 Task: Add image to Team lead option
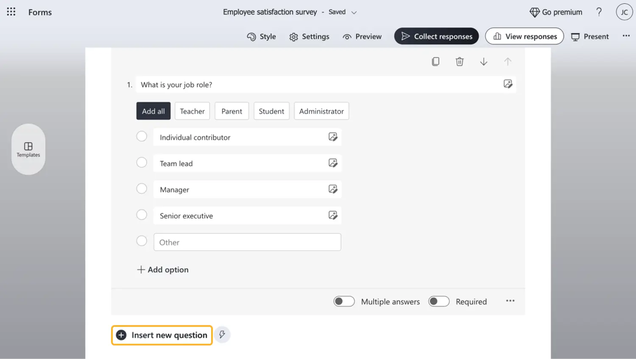[x=333, y=163]
